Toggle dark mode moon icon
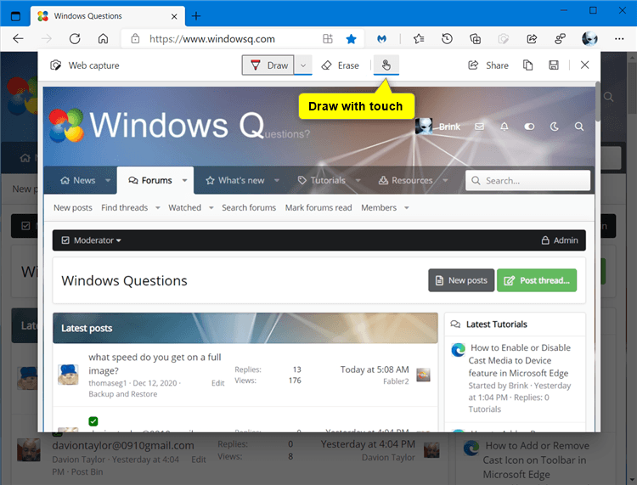This screenshot has width=637, height=485. click(x=554, y=127)
